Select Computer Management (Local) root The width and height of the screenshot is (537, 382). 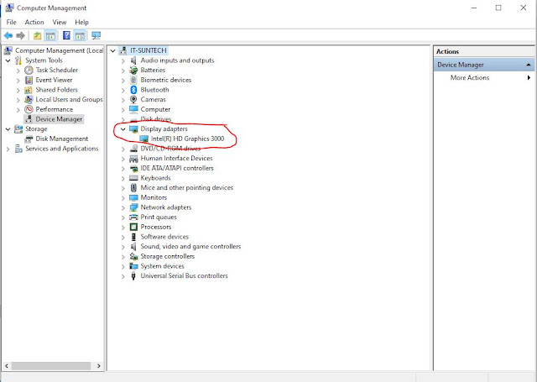pos(59,50)
